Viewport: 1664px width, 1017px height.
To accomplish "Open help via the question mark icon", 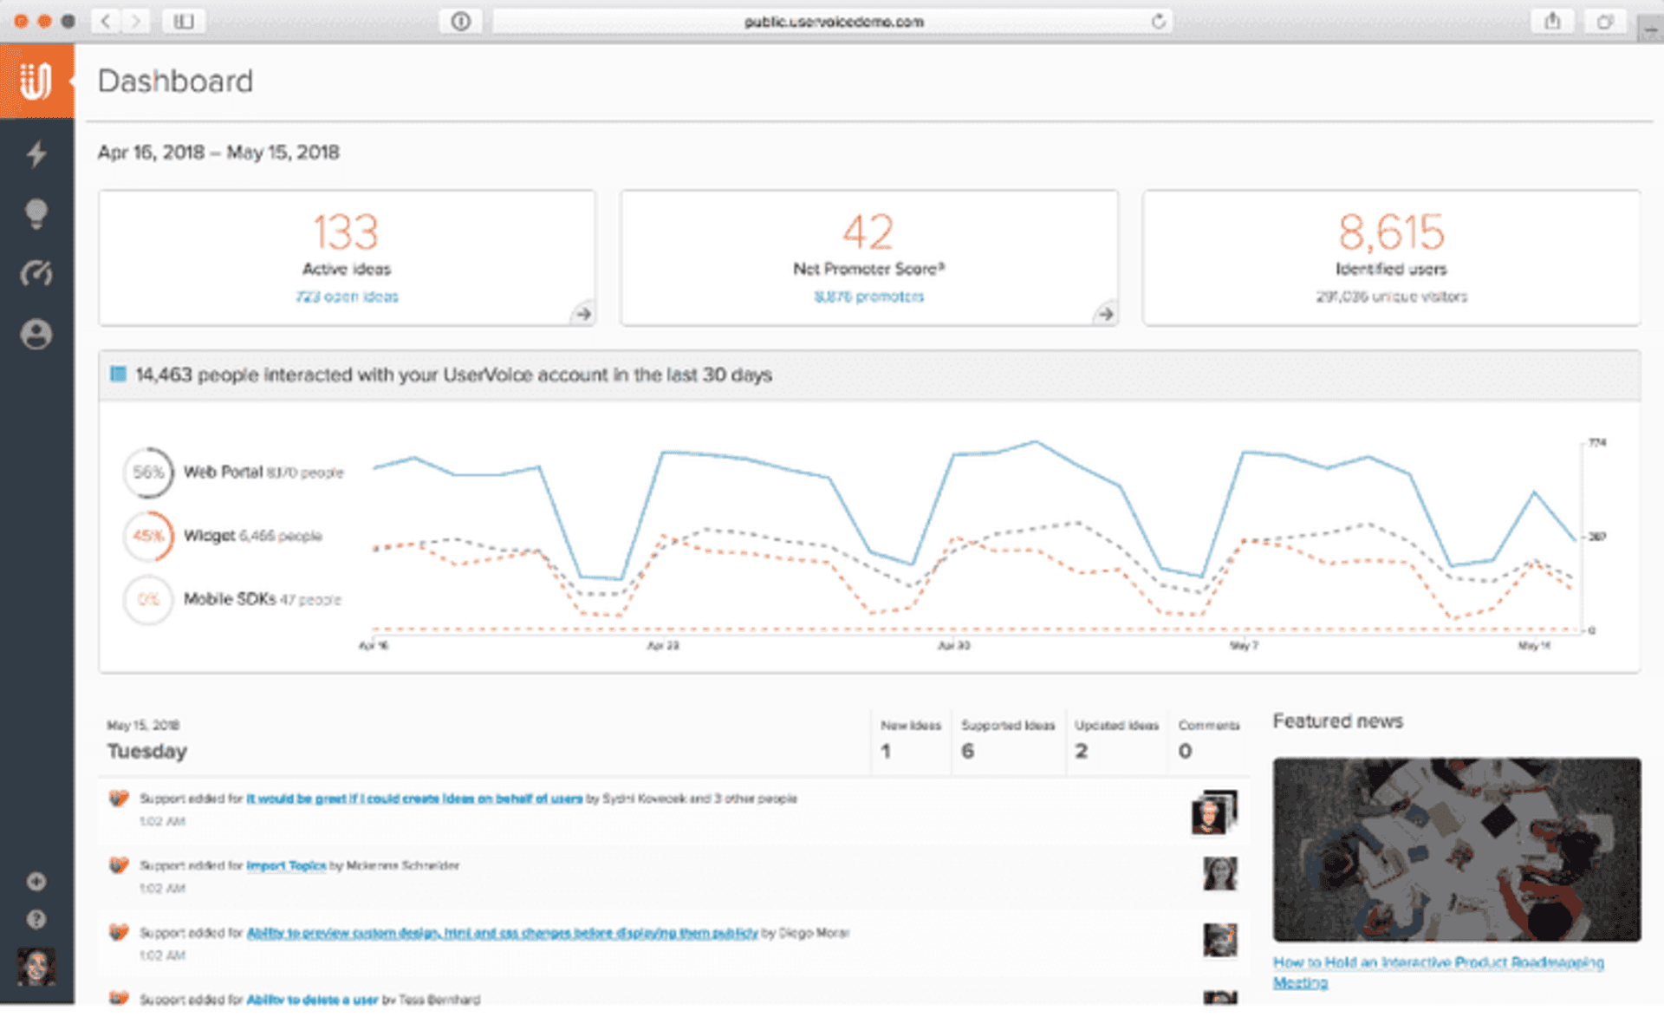I will tap(36, 919).
